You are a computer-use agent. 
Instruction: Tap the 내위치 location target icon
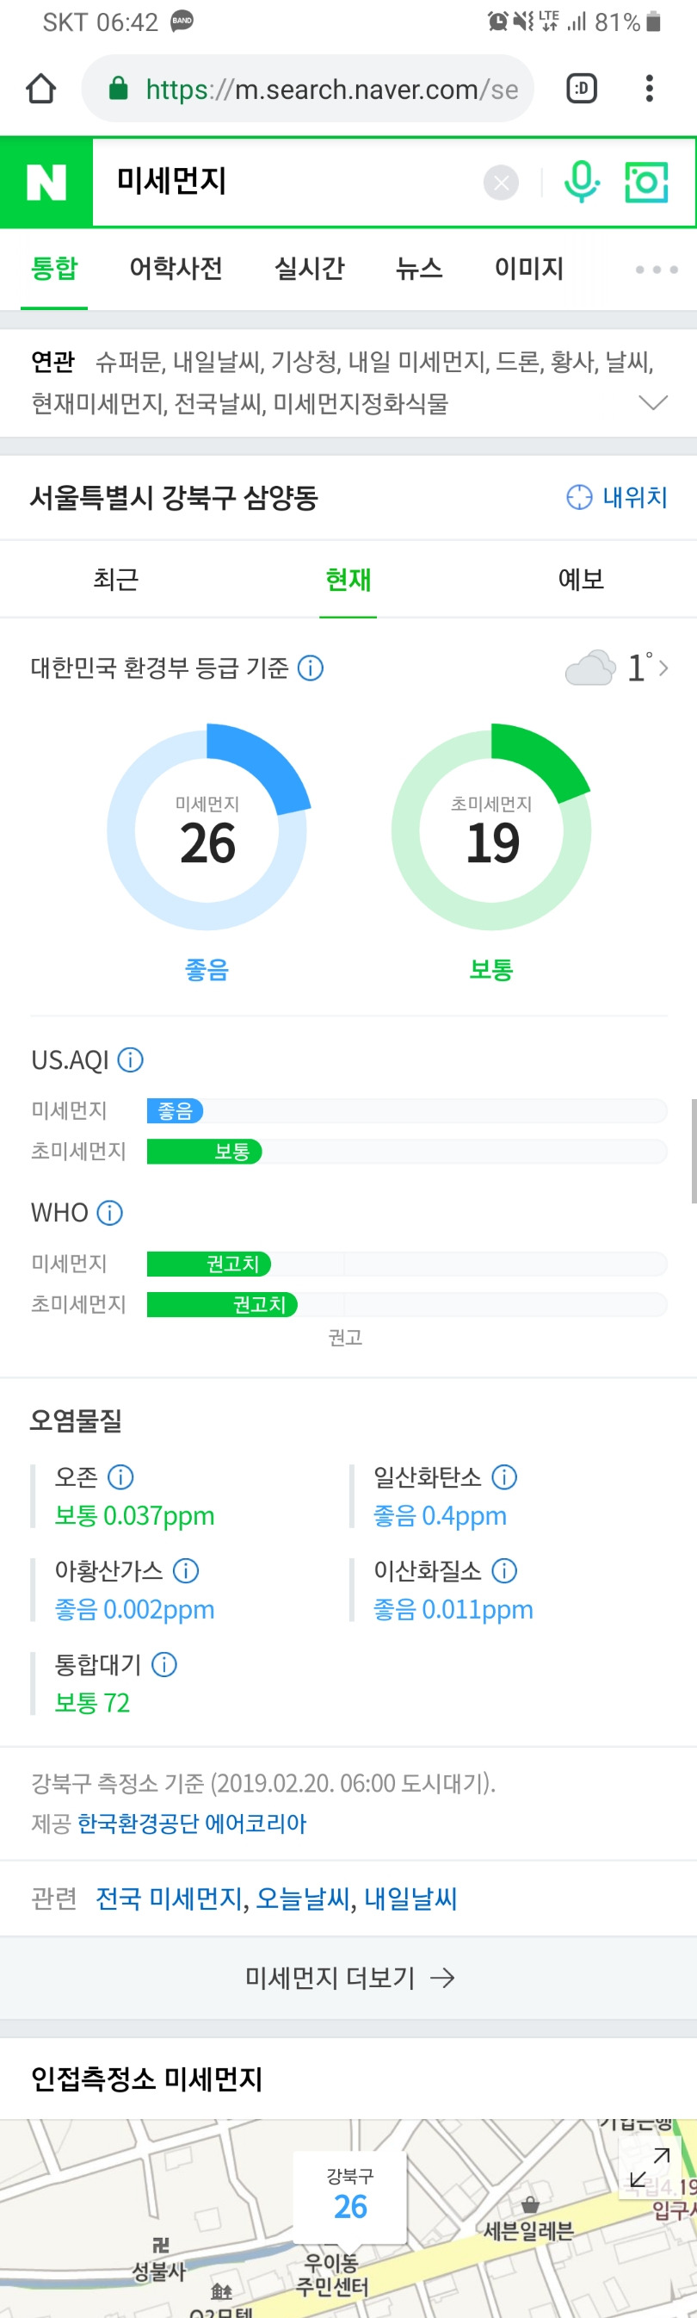point(579,497)
